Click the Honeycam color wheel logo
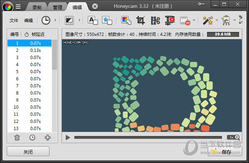Screen dimensions: 249x163 8,7
